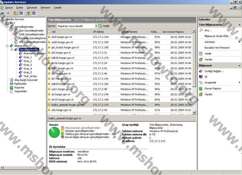Viewport: 242px width, 175px height.
Task: Click the Gruplandır icon in actions pane
Action: pos(201,82)
